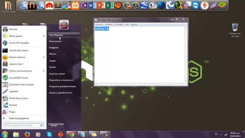Open TeamViewer from the top dock
The height and width of the screenshot is (138, 245).
coord(196,5)
